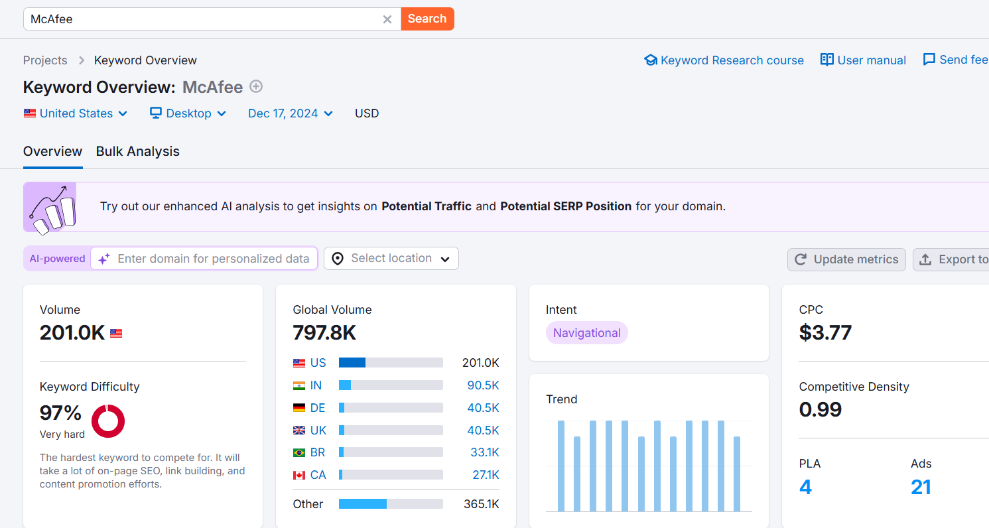
Task: Click the CPC value $3.77
Action: point(825,332)
